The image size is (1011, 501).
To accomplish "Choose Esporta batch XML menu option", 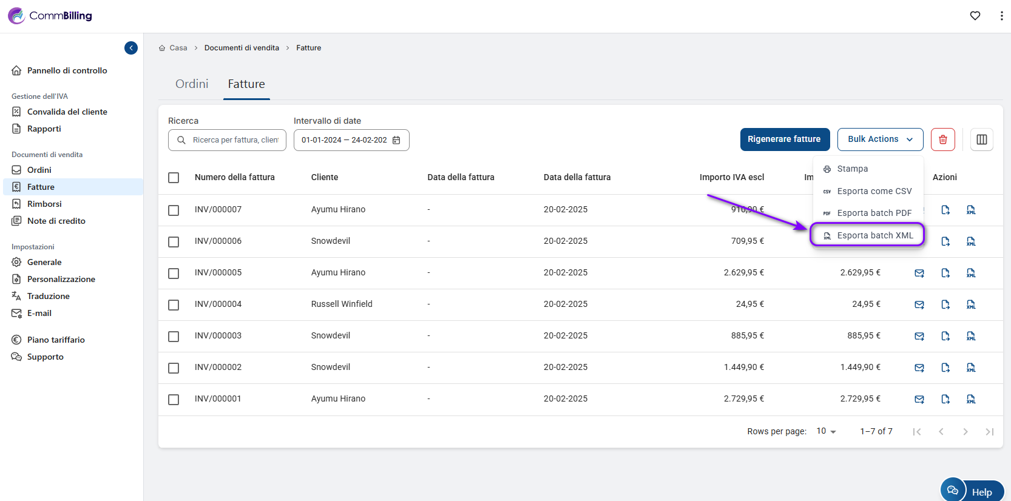I will [868, 235].
